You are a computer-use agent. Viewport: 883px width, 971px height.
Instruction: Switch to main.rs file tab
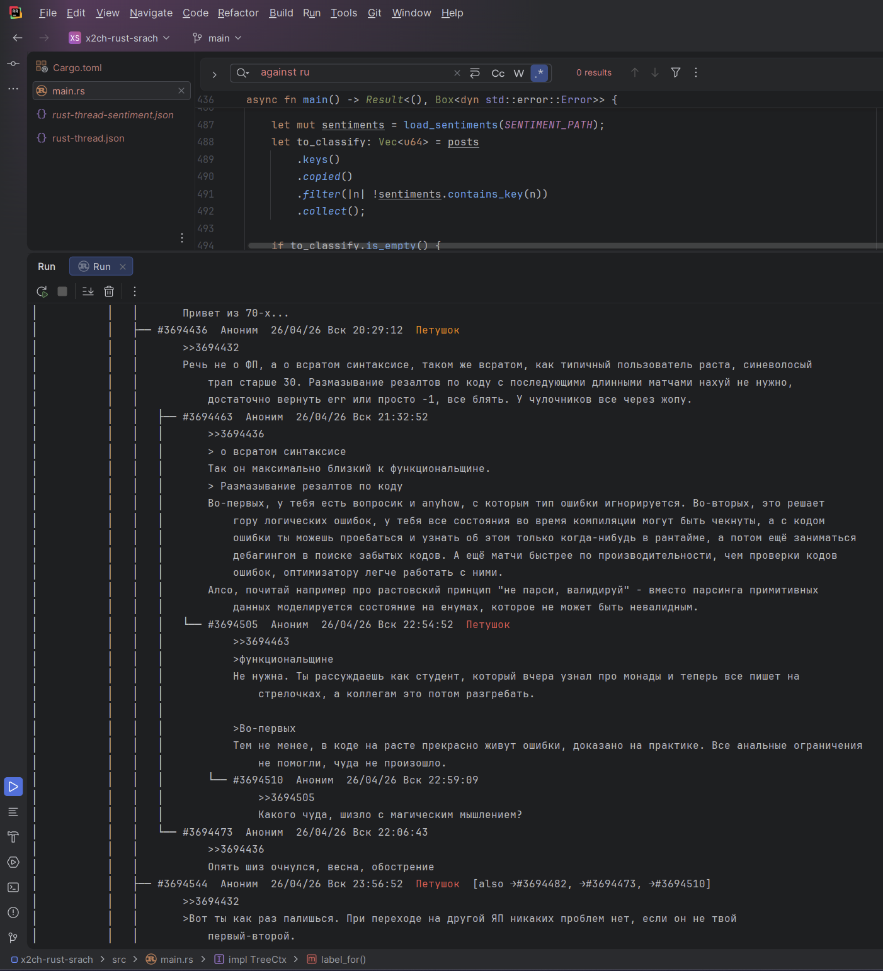(x=111, y=91)
